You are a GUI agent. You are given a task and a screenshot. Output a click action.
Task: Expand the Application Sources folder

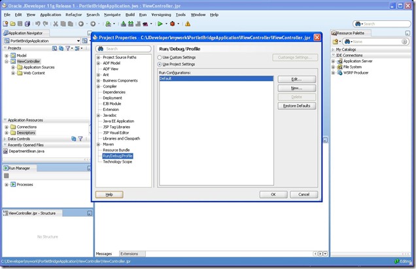coord(13,67)
